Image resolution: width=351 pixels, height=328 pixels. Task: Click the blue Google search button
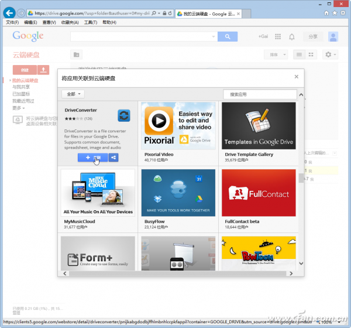(228, 36)
